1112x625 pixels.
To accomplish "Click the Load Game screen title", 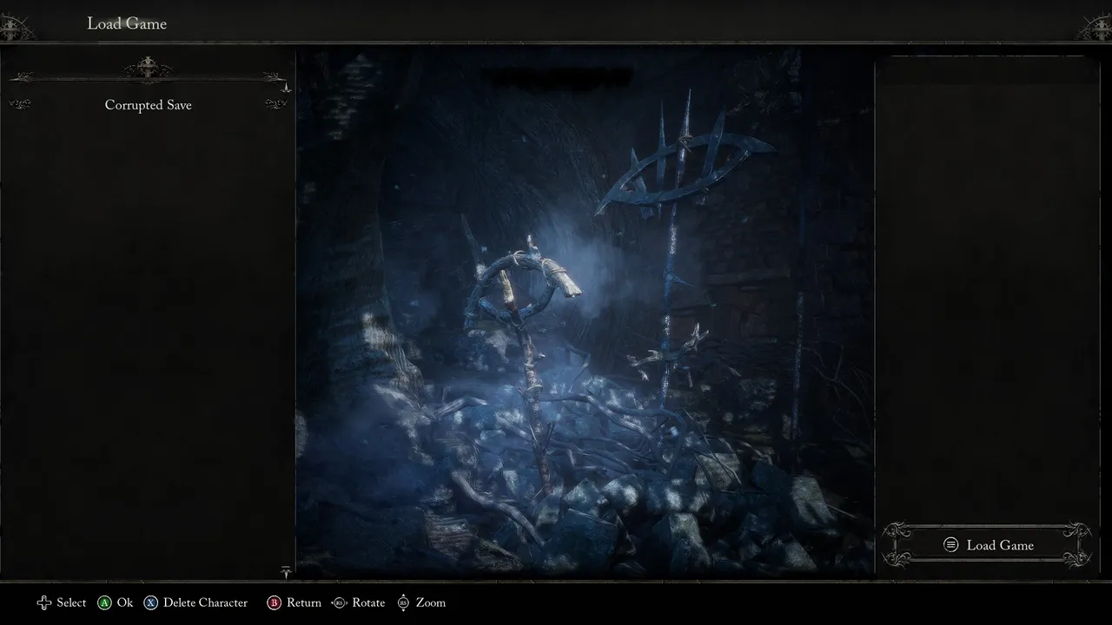I will [x=127, y=23].
